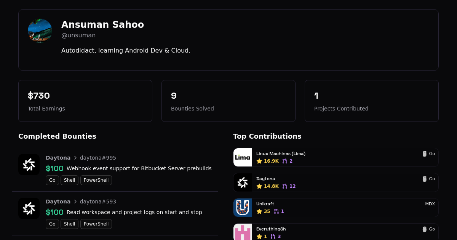Click the Bounties Solved stat card
457x240 pixels.
(228, 101)
